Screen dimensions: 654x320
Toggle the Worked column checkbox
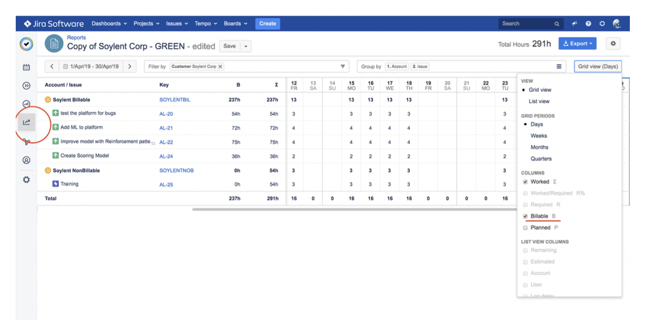(525, 182)
